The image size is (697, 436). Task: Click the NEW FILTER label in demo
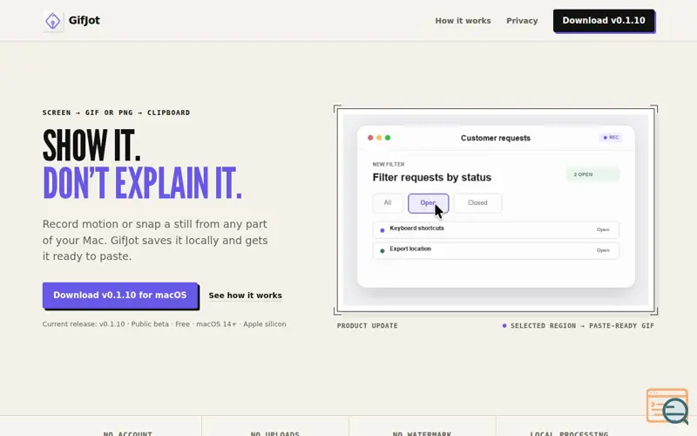pos(389,164)
